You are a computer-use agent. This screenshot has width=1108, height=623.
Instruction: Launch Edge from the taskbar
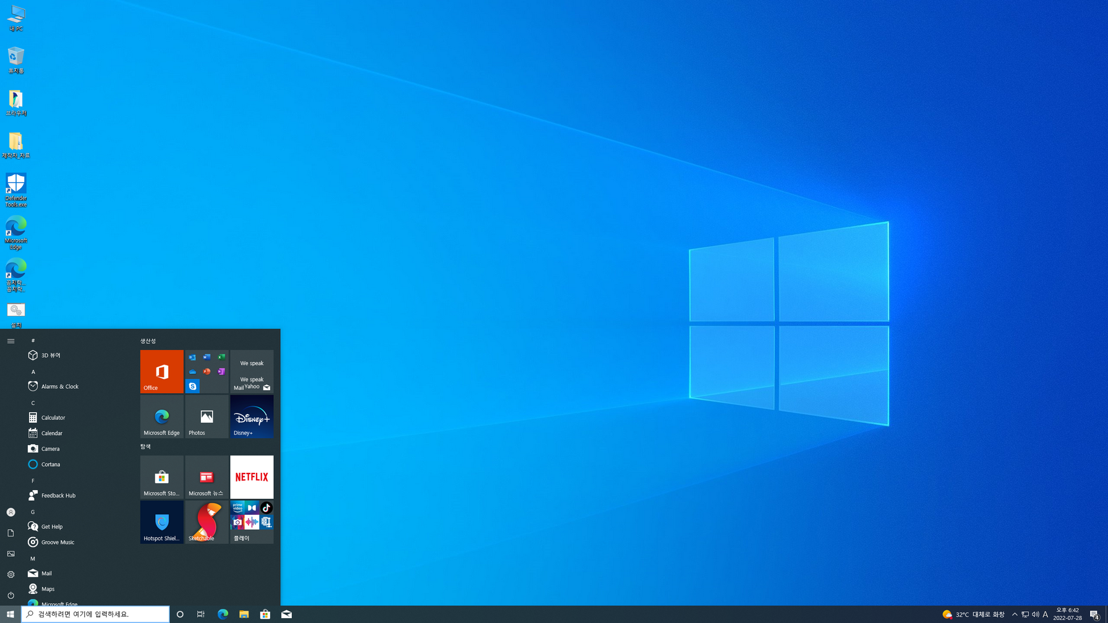223,614
